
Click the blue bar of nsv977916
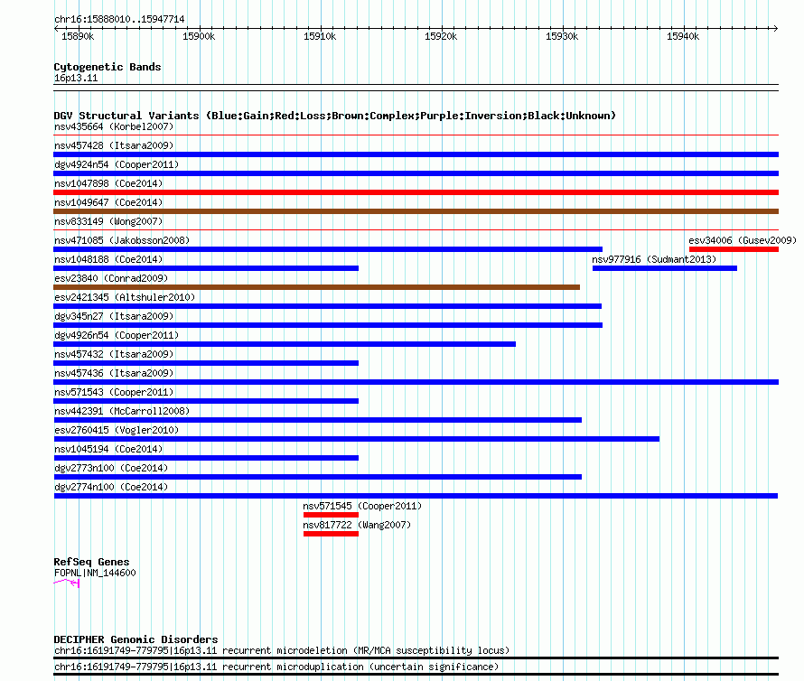coord(665,268)
